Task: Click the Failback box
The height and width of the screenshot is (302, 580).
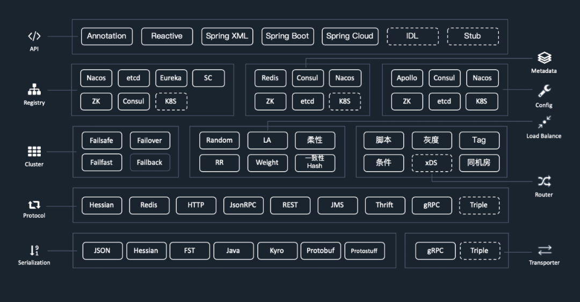Action: (x=150, y=163)
